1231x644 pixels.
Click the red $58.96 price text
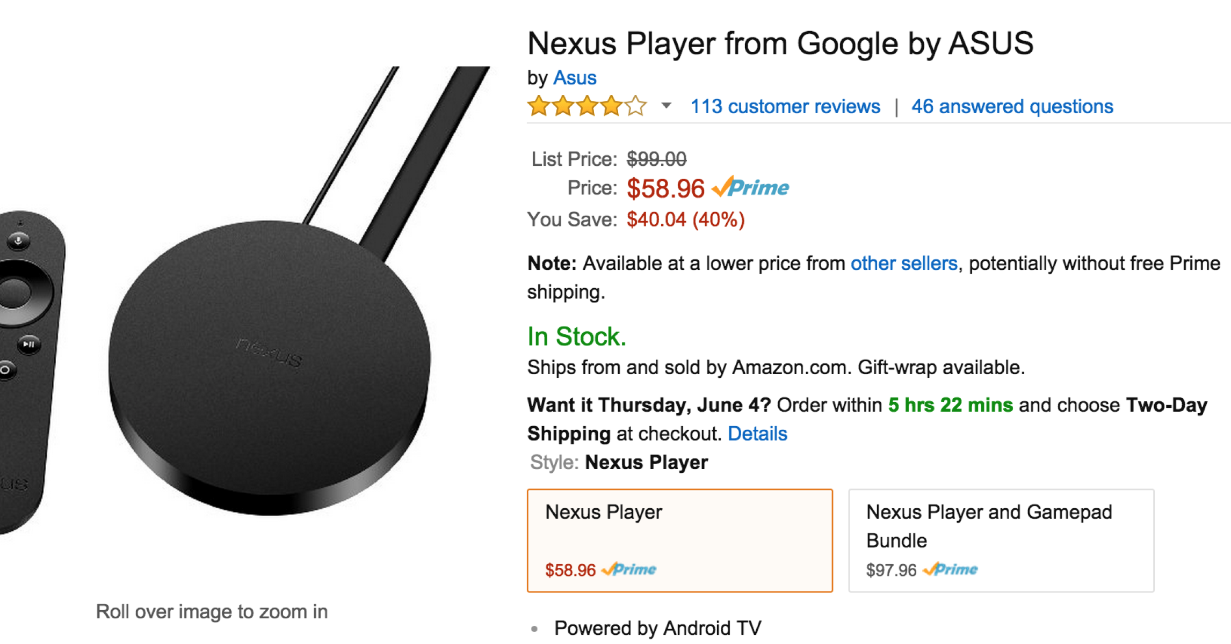tap(665, 188)
